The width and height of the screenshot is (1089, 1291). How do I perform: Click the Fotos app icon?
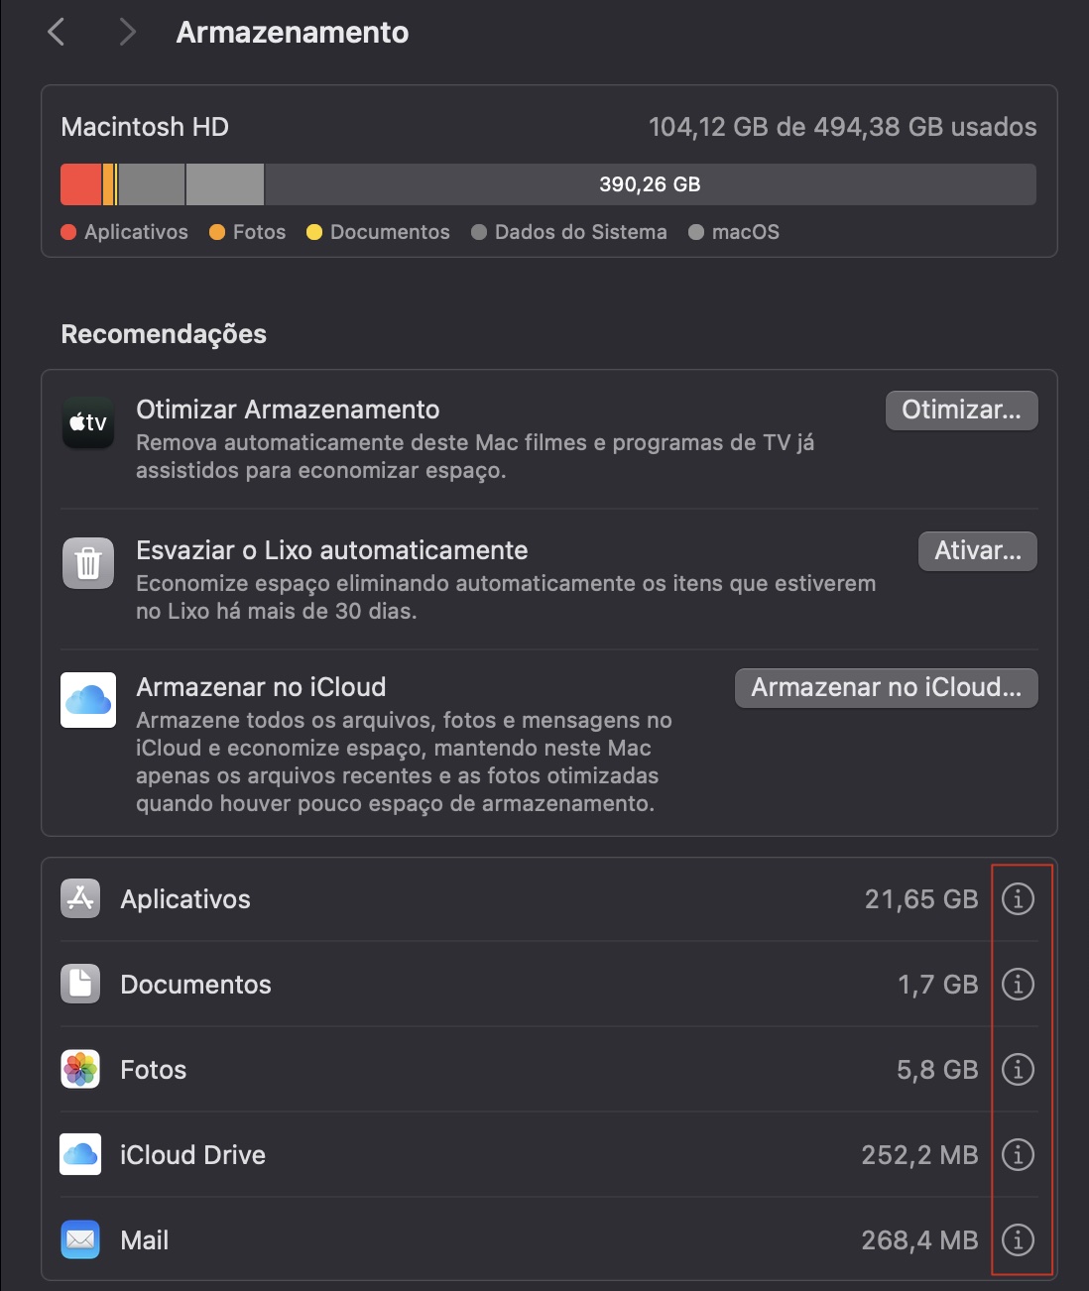79,1069
